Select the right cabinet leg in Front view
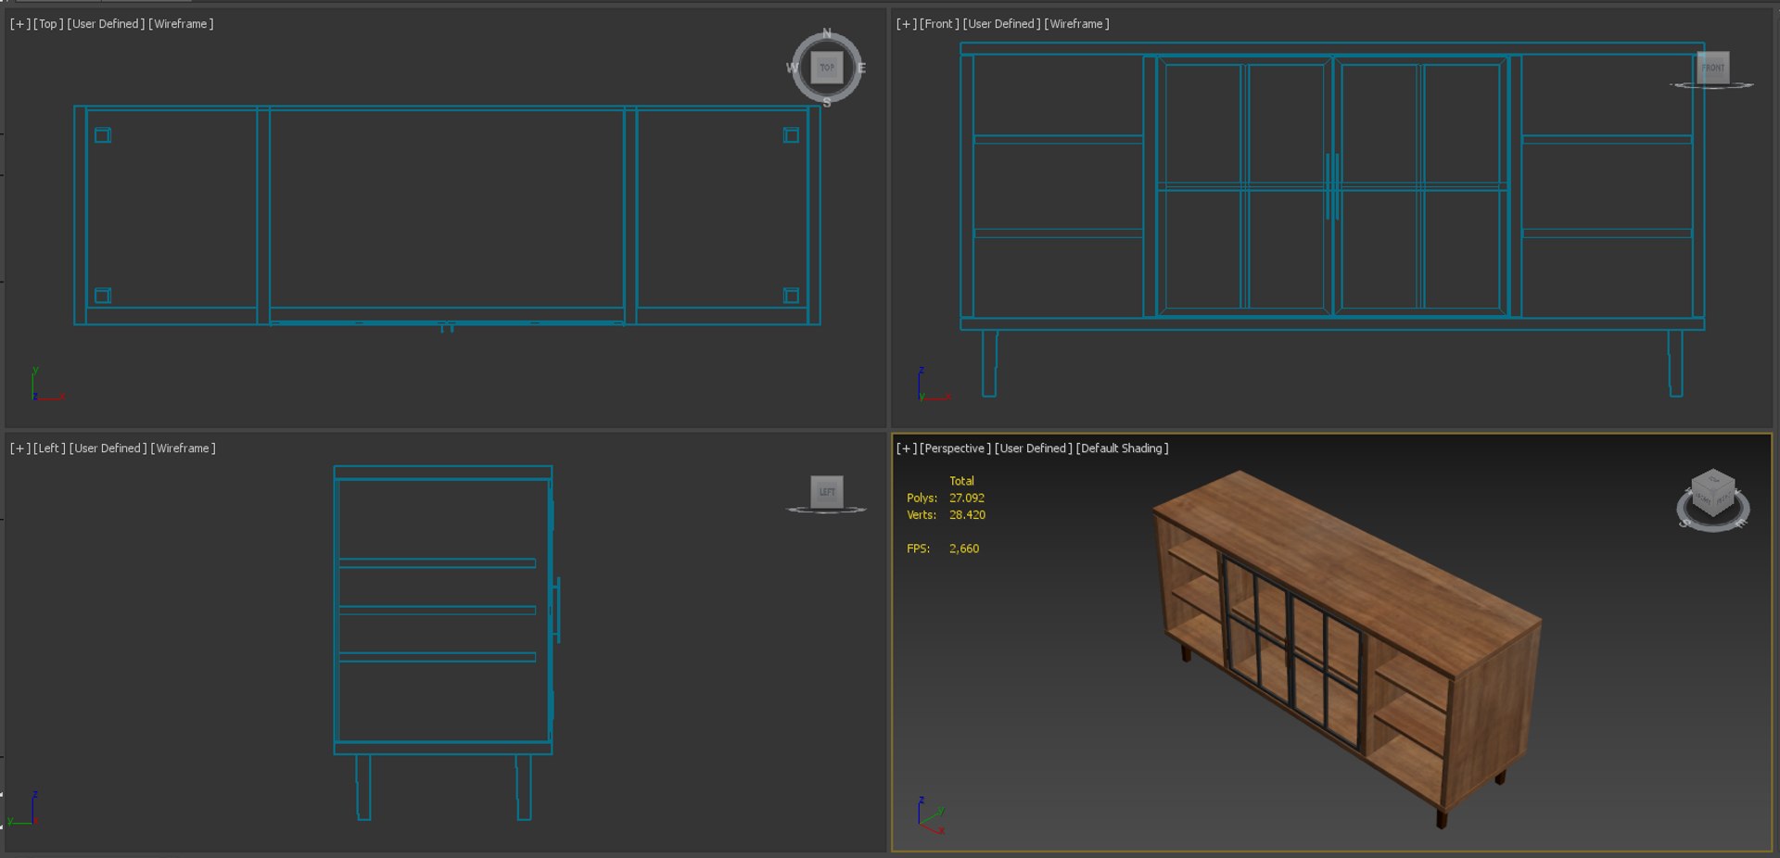The width and height of the screenshot is (1780, 858). [1675, 363]
